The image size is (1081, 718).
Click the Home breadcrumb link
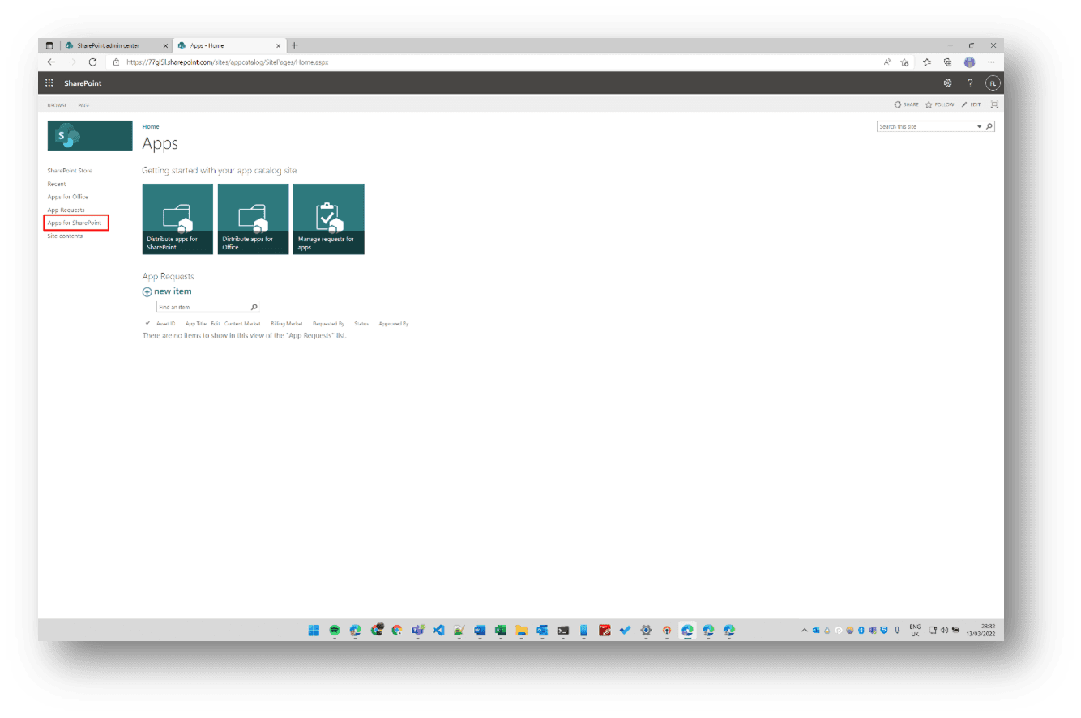coord(151,127)
